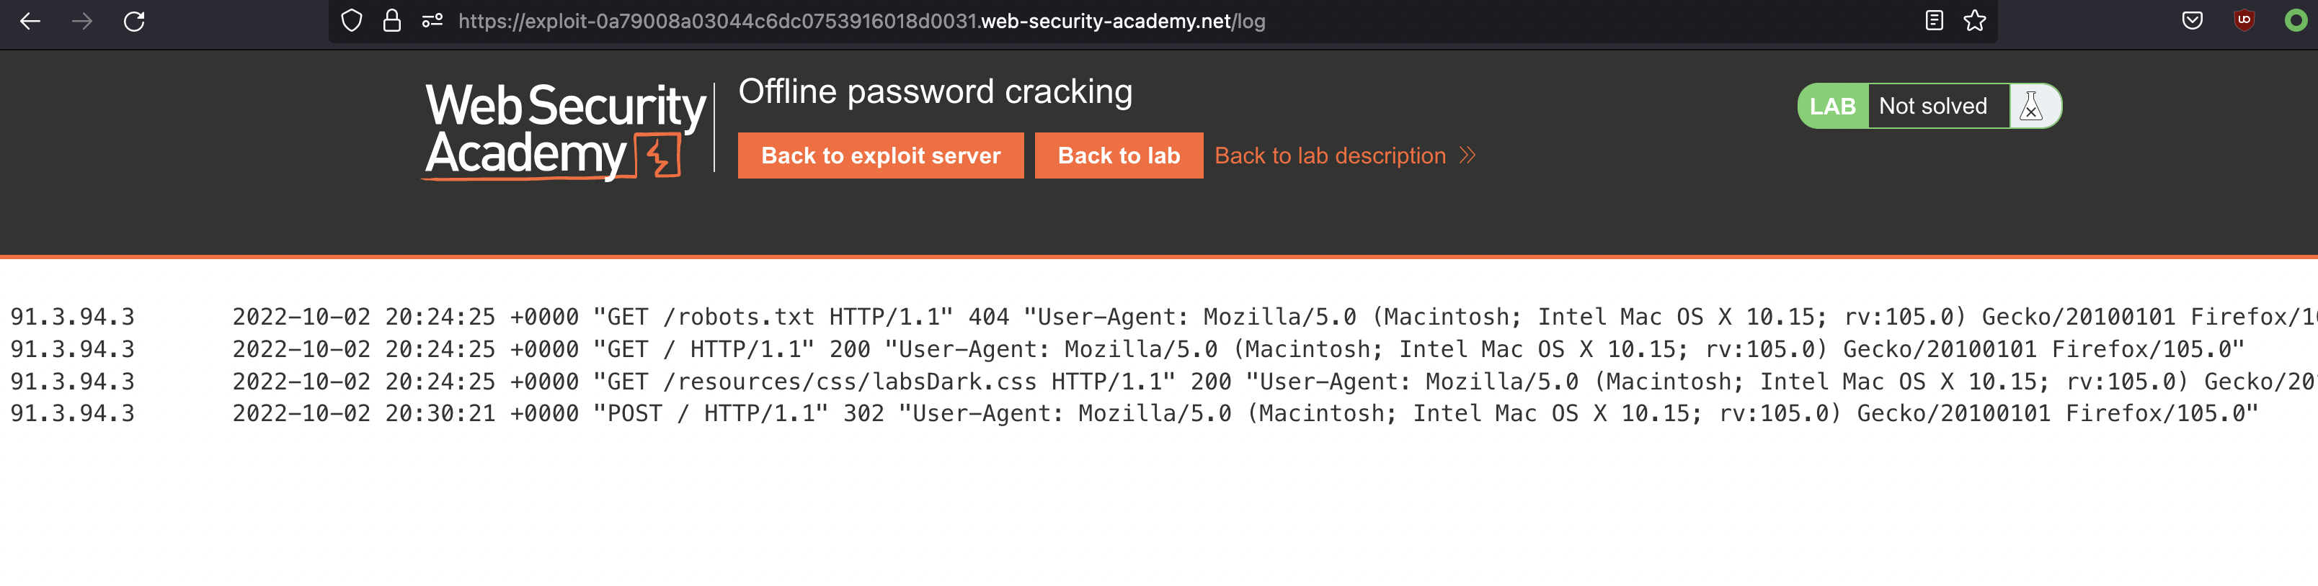Open the site permissions icon
This screenshot has width=2318, height=586.
(x=432, y=22)
